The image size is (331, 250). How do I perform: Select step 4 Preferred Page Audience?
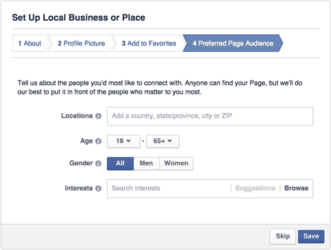point(233,43)
